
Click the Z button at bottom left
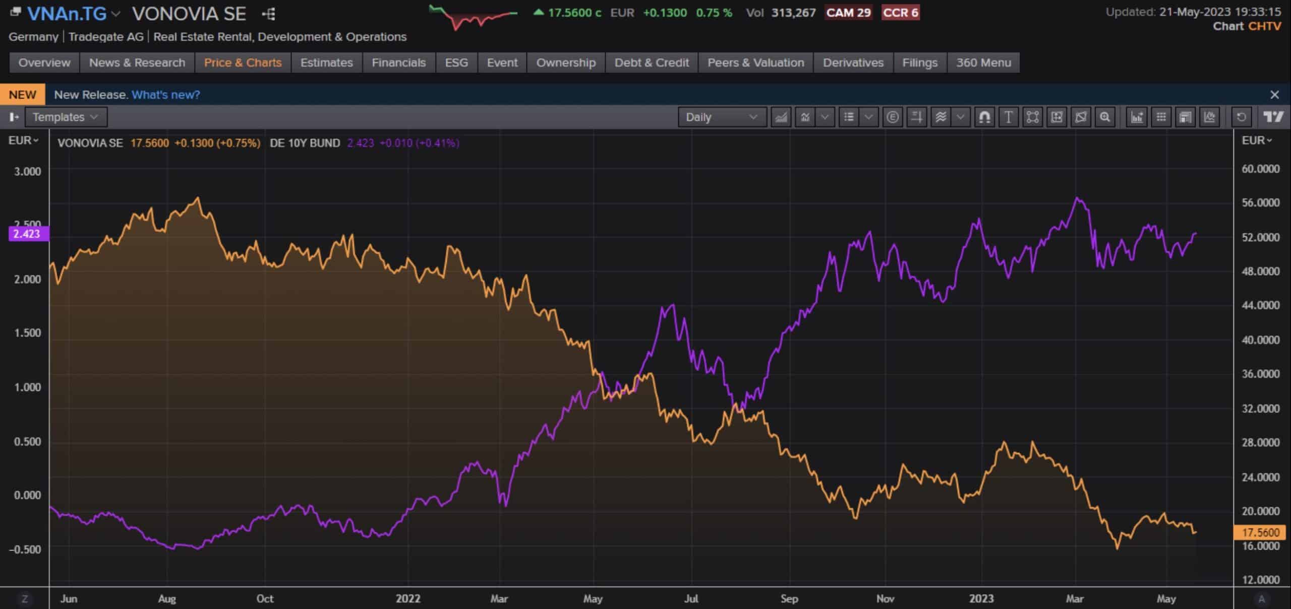(x=24, y=599)
